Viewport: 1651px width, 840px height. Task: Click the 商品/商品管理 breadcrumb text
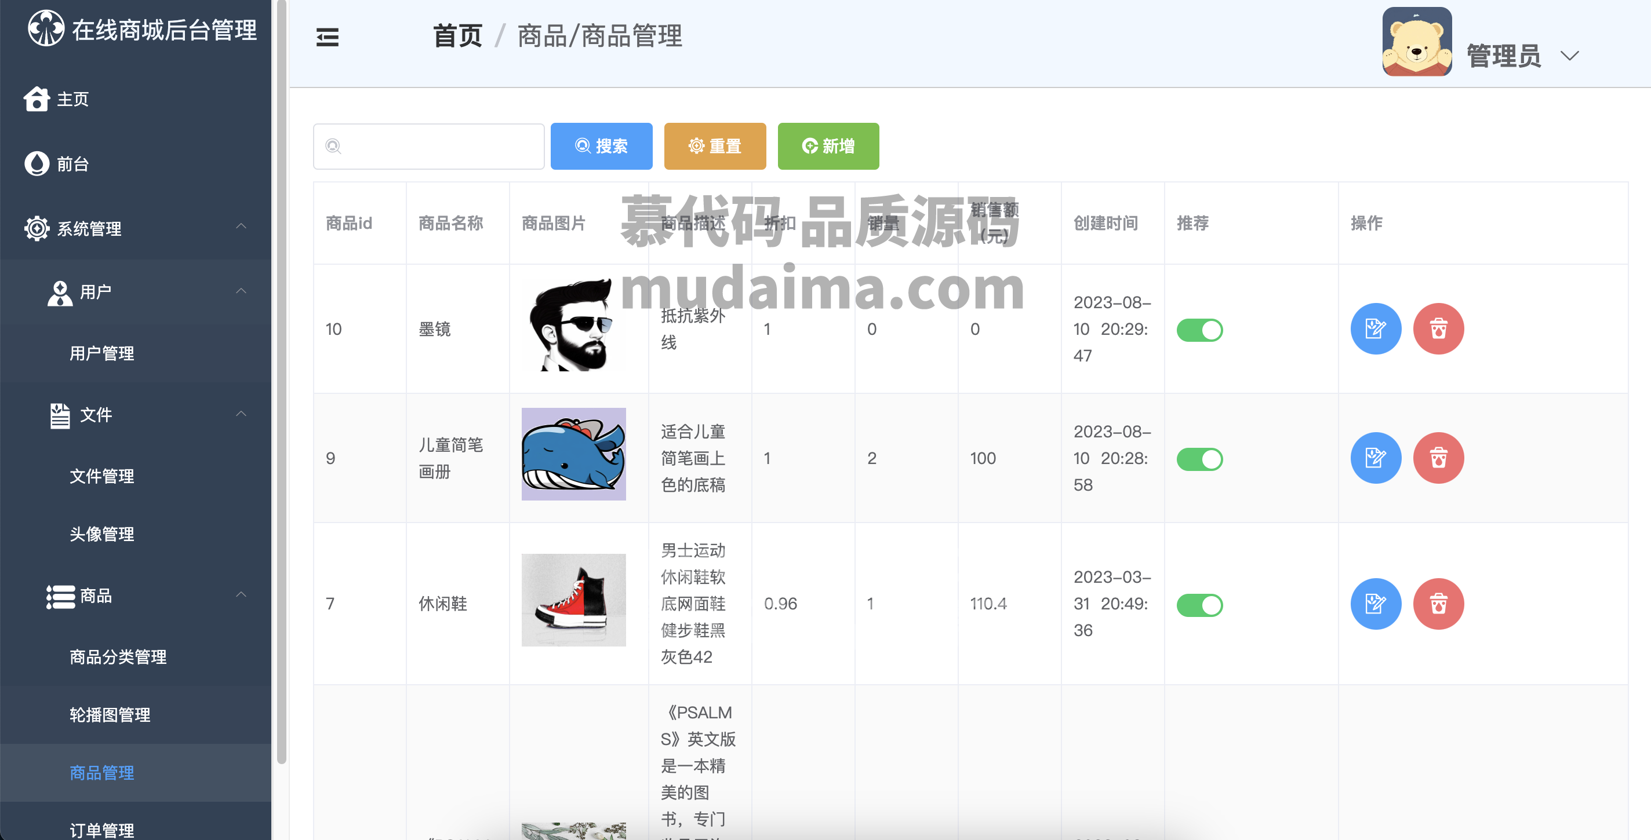pyautogui.click(x=600, y=36)
